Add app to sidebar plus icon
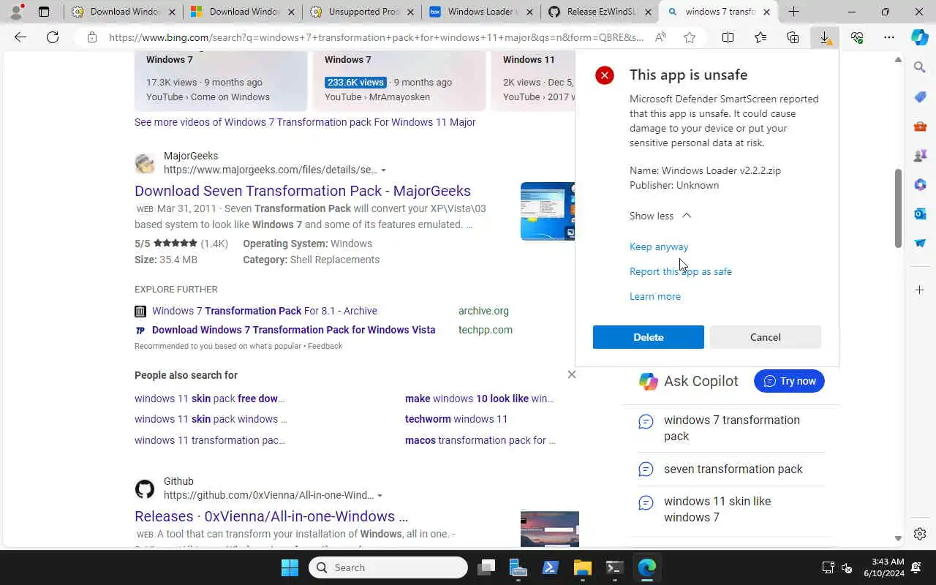The height and width of the screenshot is (585, 936). pos(920,290)
